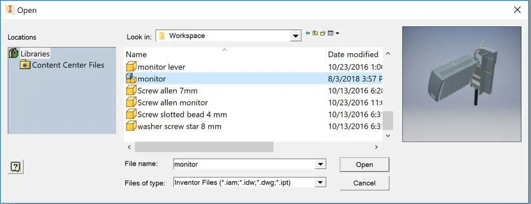Click the horizontal scrollbar in file list

pos(204,147)
